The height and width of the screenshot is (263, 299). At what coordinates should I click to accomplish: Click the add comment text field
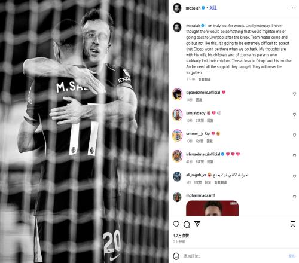click(x=234, y=256)
